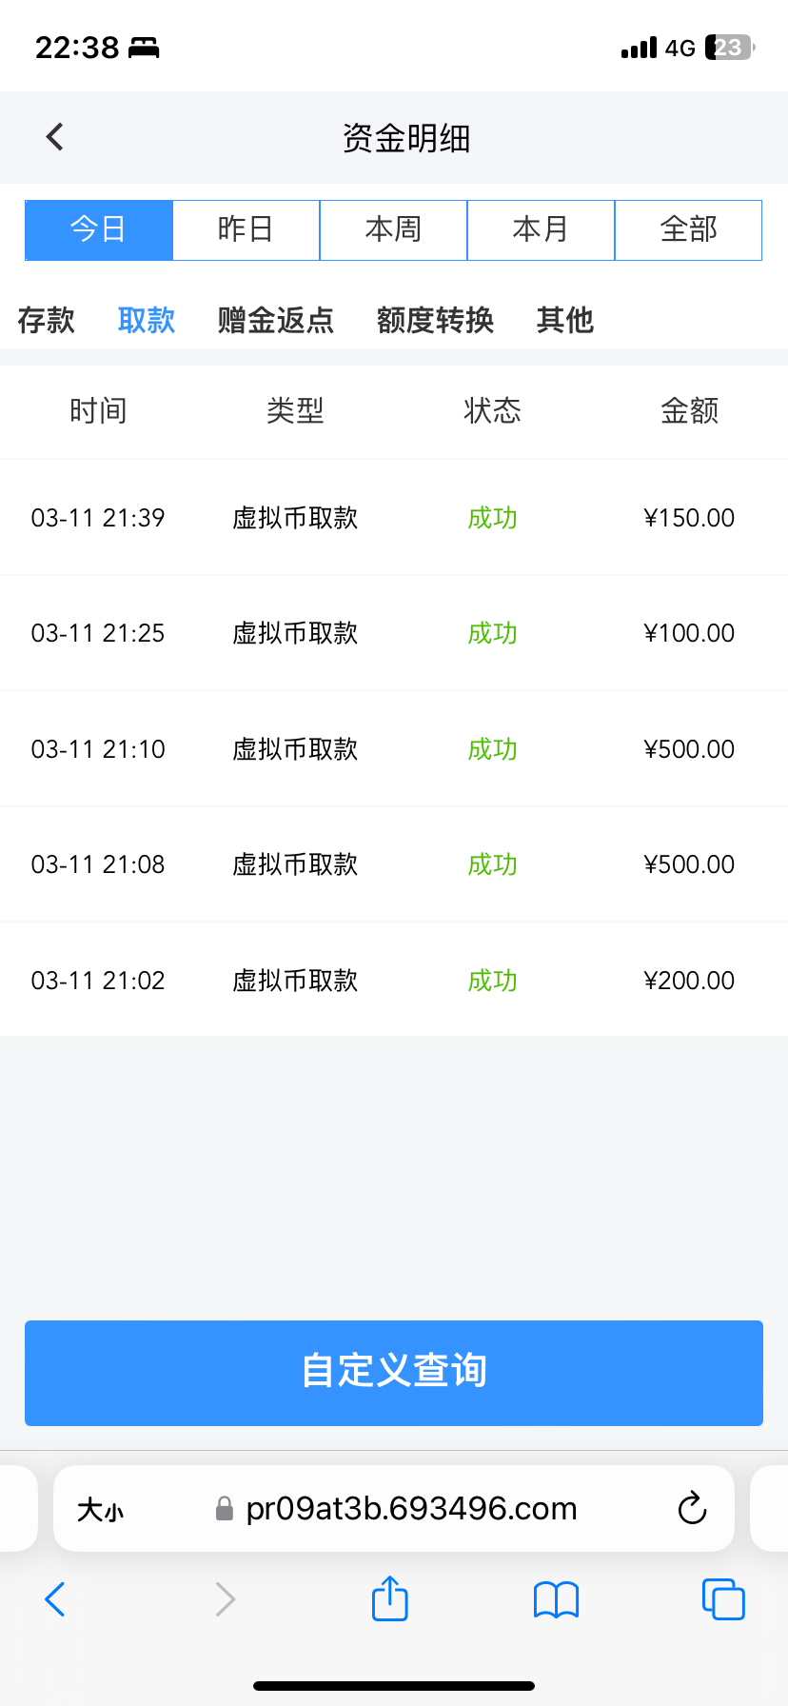Select the 今日 date filter
Viewport: 788px width, 1706px height.
point(99,229)
